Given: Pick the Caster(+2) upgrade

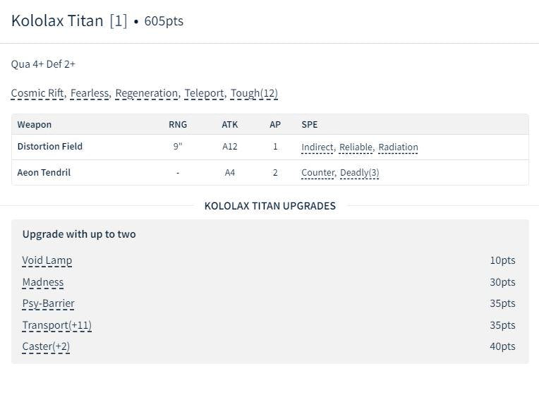Looking at the screenshot, I should (x=46, y=346).
